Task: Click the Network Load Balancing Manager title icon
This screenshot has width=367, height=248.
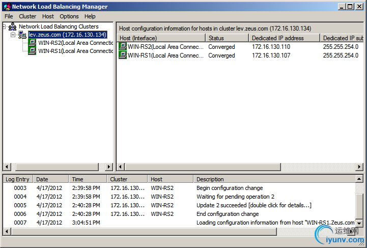Action: click(7, 6)
